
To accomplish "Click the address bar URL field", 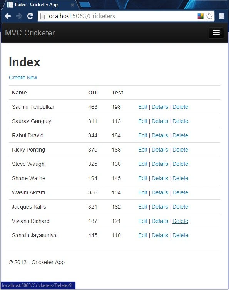I will (122, 16).
